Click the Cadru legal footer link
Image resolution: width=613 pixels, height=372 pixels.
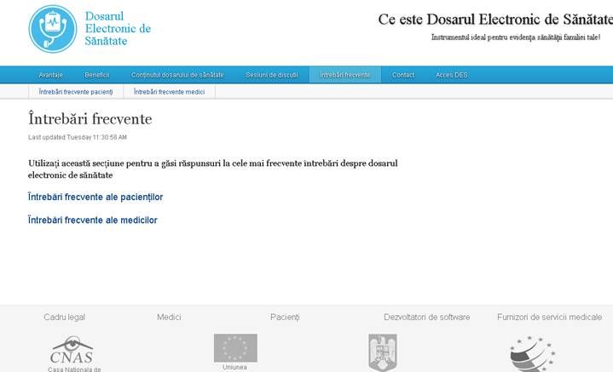click(64, 318)
